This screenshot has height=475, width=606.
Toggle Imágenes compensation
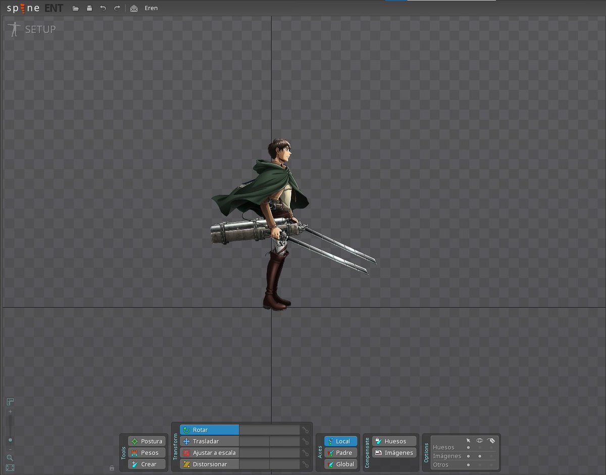[394, 453]
